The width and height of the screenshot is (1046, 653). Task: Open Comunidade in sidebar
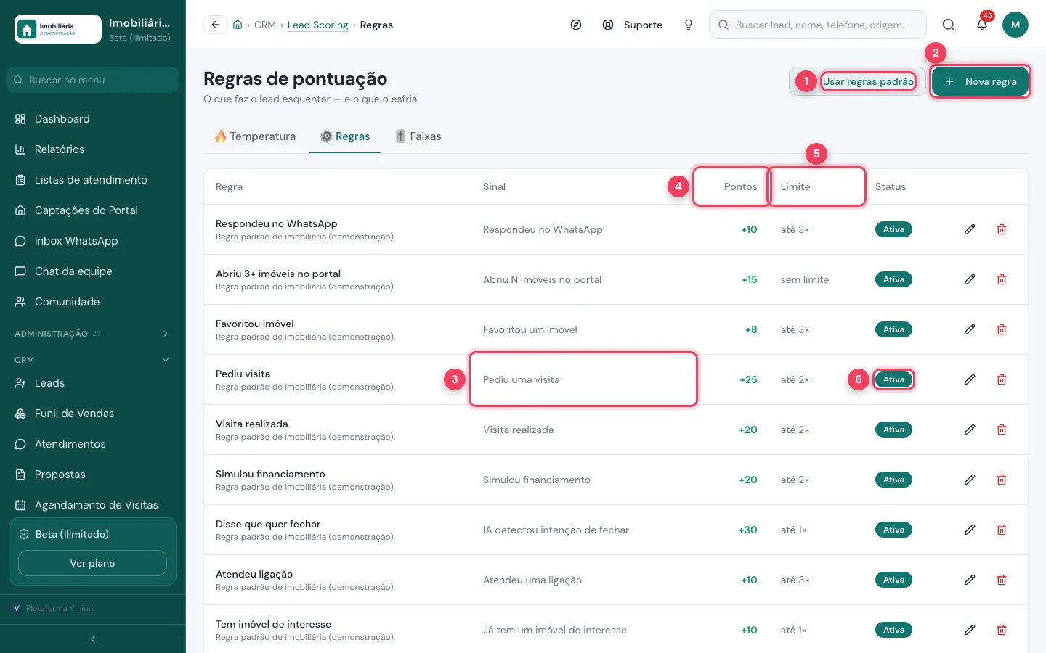click(x=92, y=302)
